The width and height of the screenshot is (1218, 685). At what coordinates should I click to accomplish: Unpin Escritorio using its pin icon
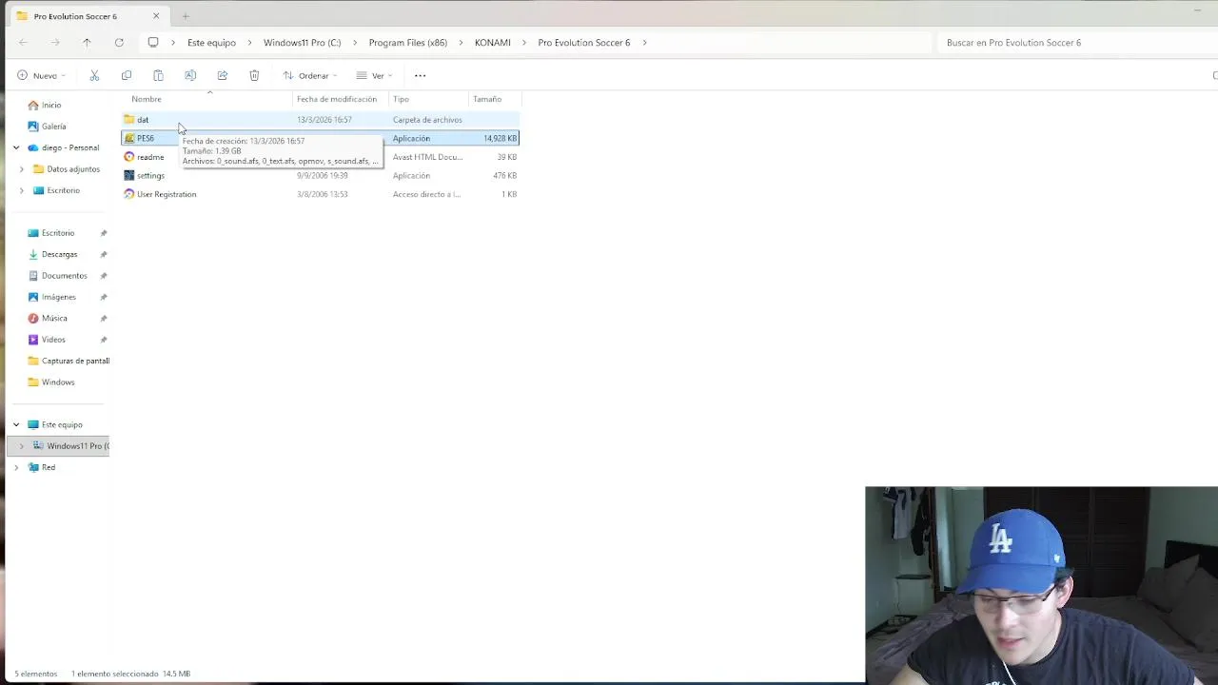point(104,233)
